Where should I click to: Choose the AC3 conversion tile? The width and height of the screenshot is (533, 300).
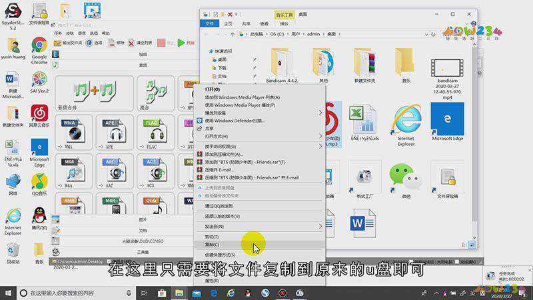[156, 171]
